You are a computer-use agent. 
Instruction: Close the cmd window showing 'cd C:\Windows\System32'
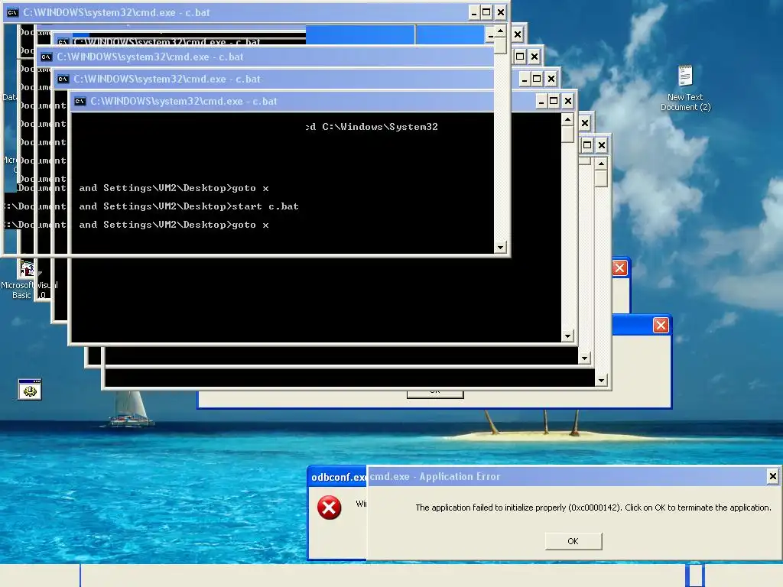point(568,102)
